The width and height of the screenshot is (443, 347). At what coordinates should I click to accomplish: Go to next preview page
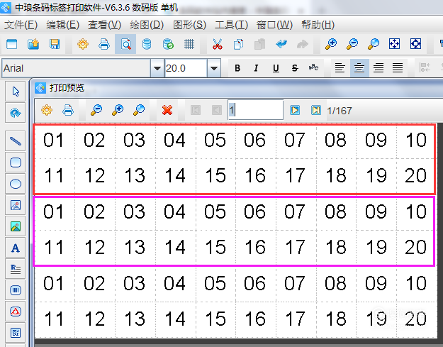pyautogui.click(x=295, y=110)
